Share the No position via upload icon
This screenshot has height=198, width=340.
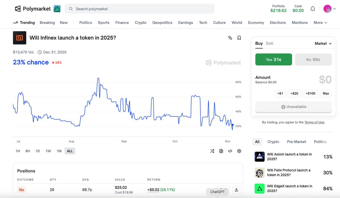coord(236,190)
